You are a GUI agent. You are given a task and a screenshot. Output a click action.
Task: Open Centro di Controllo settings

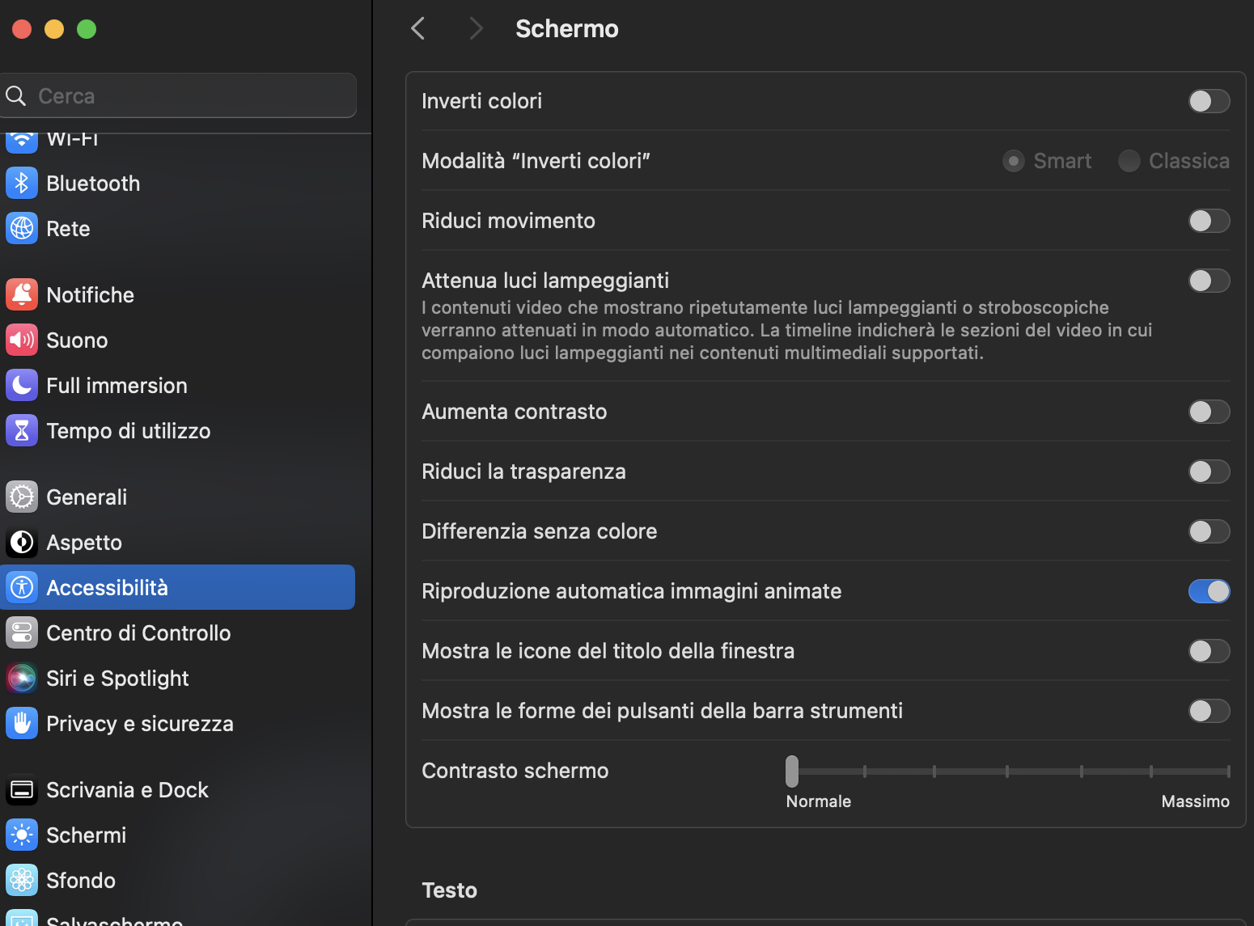click(x=138, y=632)
